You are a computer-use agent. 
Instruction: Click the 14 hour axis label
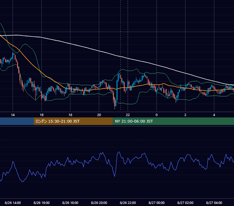coord(13,115)
